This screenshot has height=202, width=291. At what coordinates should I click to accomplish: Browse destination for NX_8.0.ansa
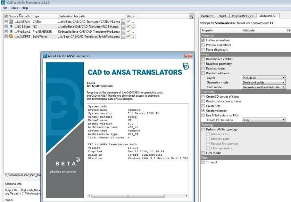(x=123, y=26)
